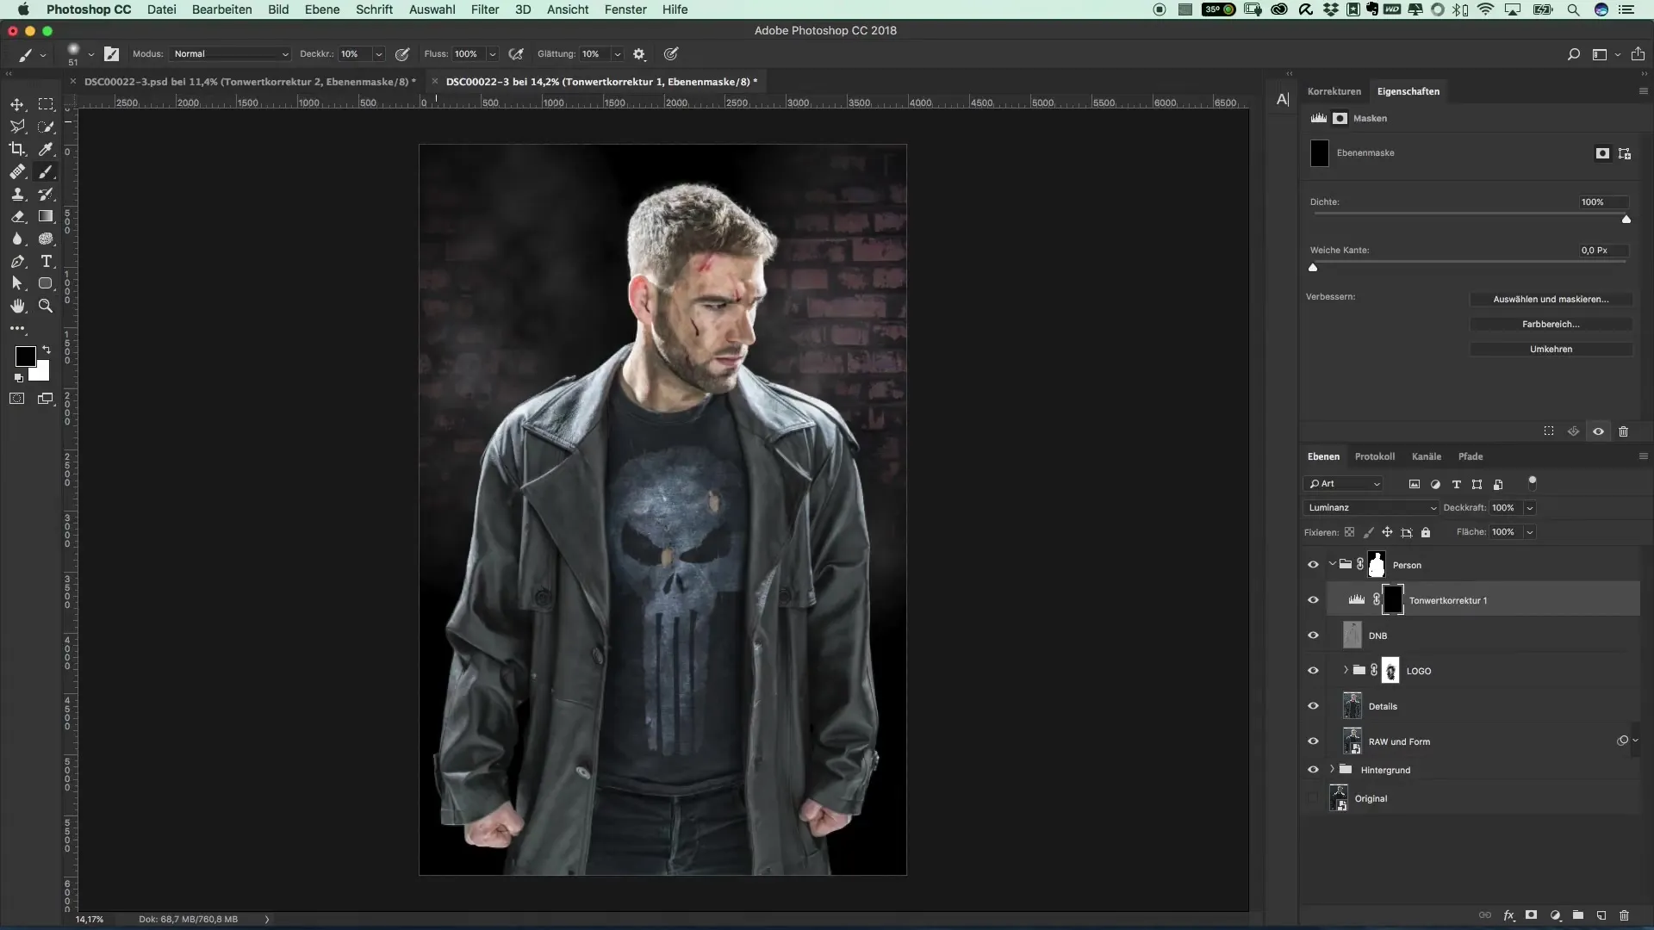
Task: Select the Blur tool
Action: [17, 239]
